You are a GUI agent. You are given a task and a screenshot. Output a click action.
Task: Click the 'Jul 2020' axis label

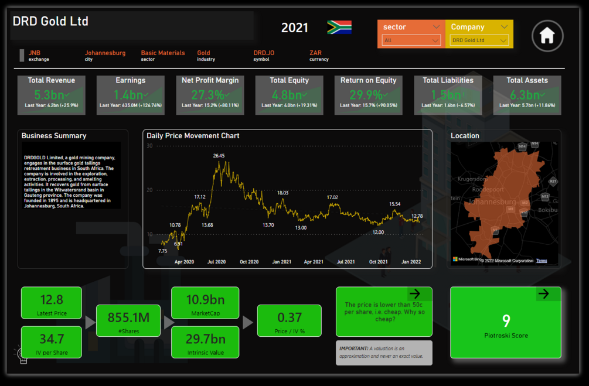coord(216,262)
